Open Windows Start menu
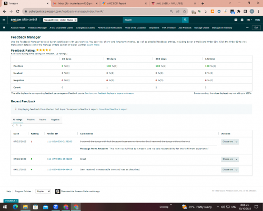 point(5,207)
